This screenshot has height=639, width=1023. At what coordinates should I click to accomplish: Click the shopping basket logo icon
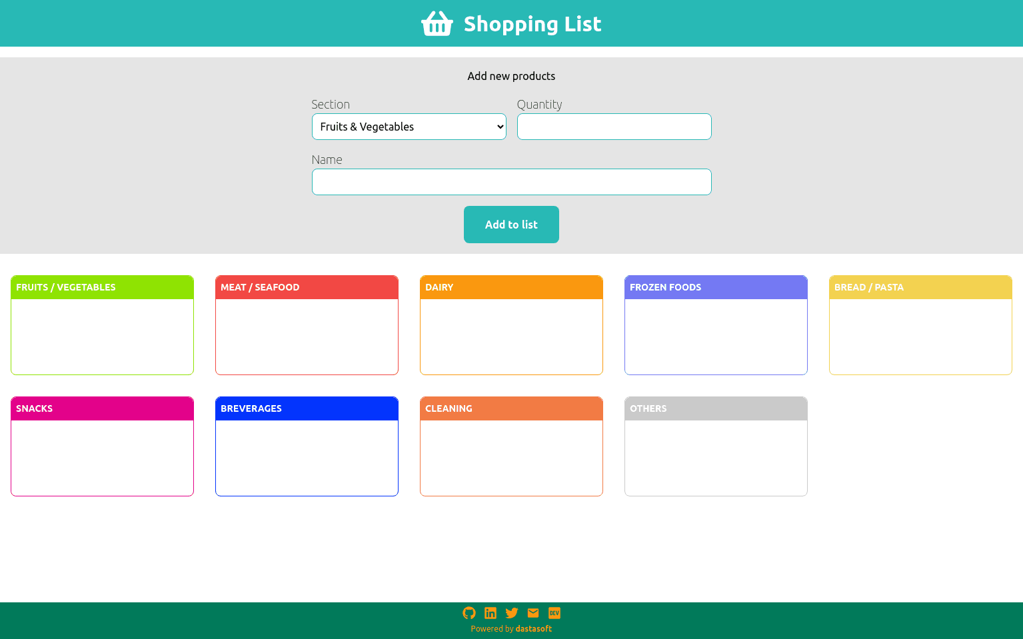[437, 24]
